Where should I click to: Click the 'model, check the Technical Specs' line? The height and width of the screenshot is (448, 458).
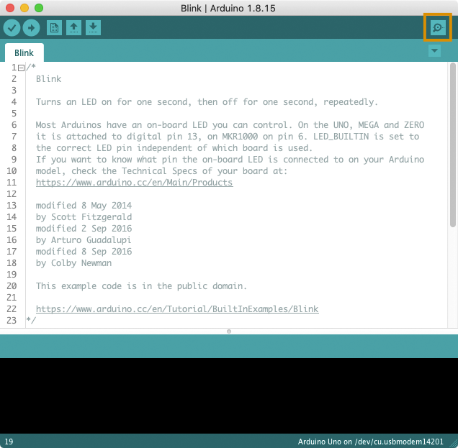[x=161, y=171]
